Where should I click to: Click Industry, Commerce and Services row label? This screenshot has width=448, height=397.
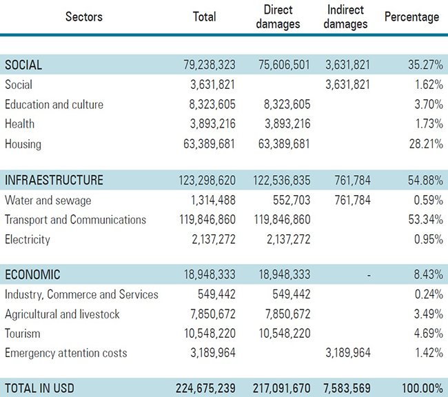81,294
